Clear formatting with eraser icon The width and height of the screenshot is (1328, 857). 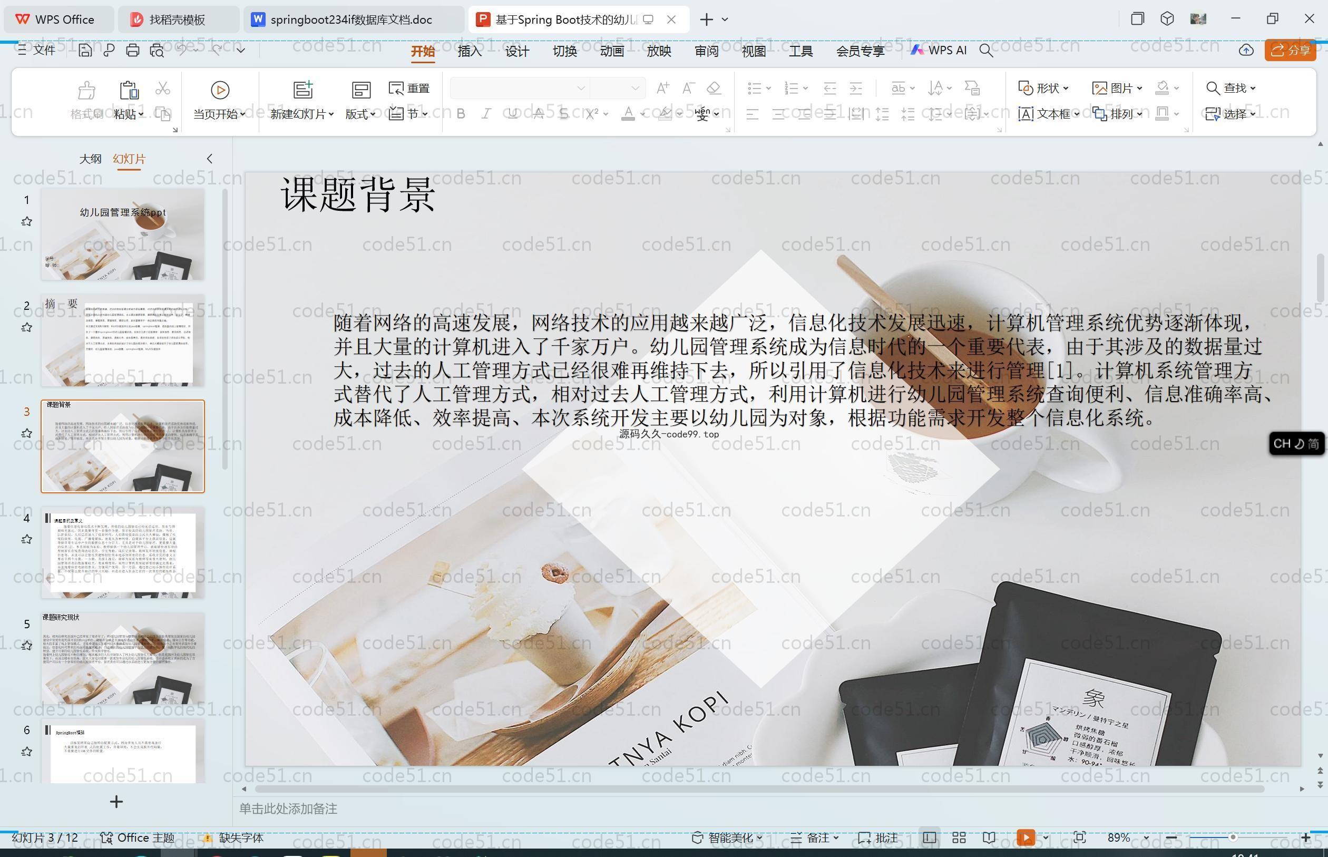pos(714,88)
